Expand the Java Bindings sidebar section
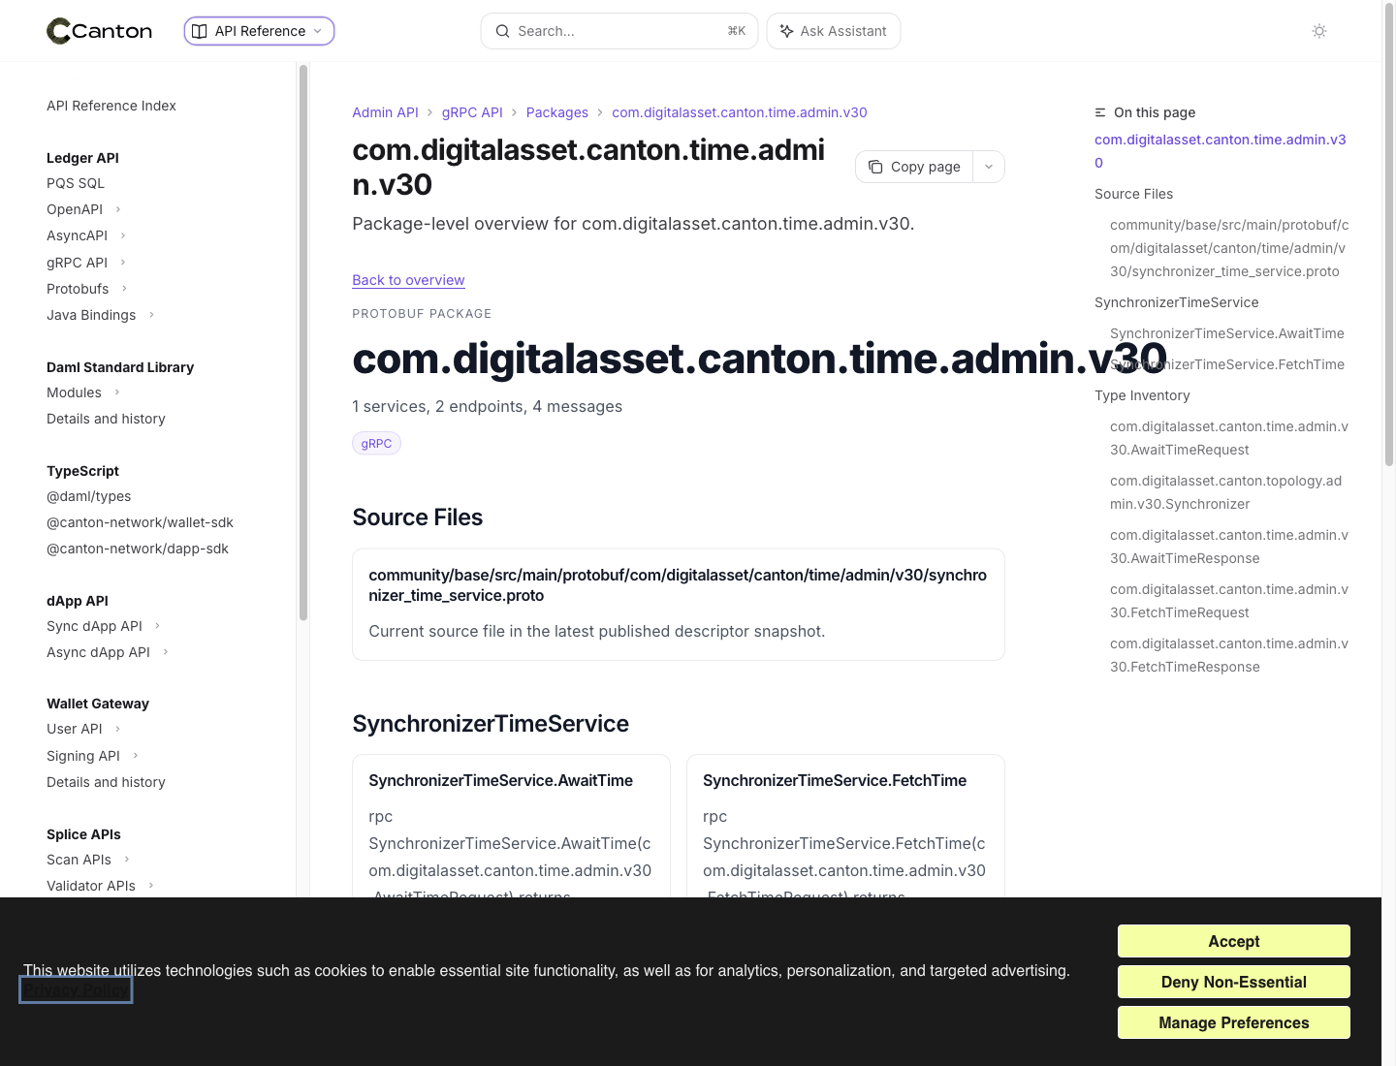This screenshot has width=1396, height=1066. 151,314
